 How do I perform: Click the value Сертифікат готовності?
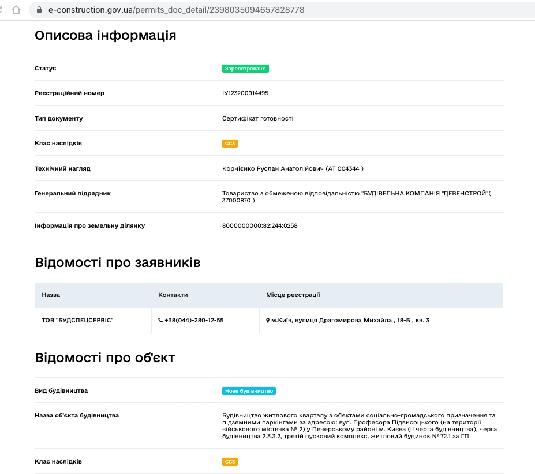click(257, 118)
